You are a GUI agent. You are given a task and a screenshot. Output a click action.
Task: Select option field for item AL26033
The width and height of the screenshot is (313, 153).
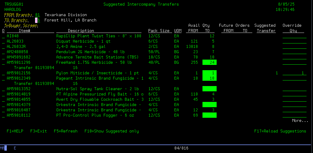point(3,41)
